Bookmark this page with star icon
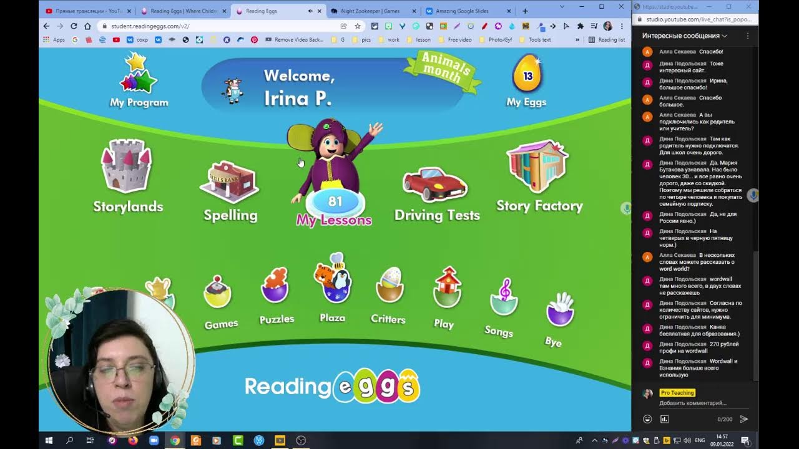799x449 pixels. [357, 26]
